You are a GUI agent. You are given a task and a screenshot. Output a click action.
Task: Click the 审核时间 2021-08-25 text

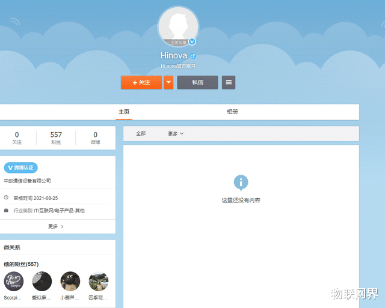point(35,198)
